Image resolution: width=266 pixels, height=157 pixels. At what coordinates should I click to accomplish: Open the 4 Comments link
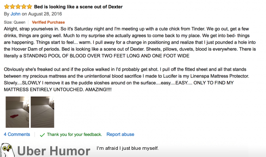pos(17,135)
